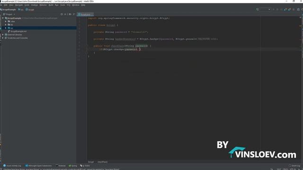Click bcryptExample in the navigation bar
This screenshot has height=170, width=303.
[x=8, y=9]
